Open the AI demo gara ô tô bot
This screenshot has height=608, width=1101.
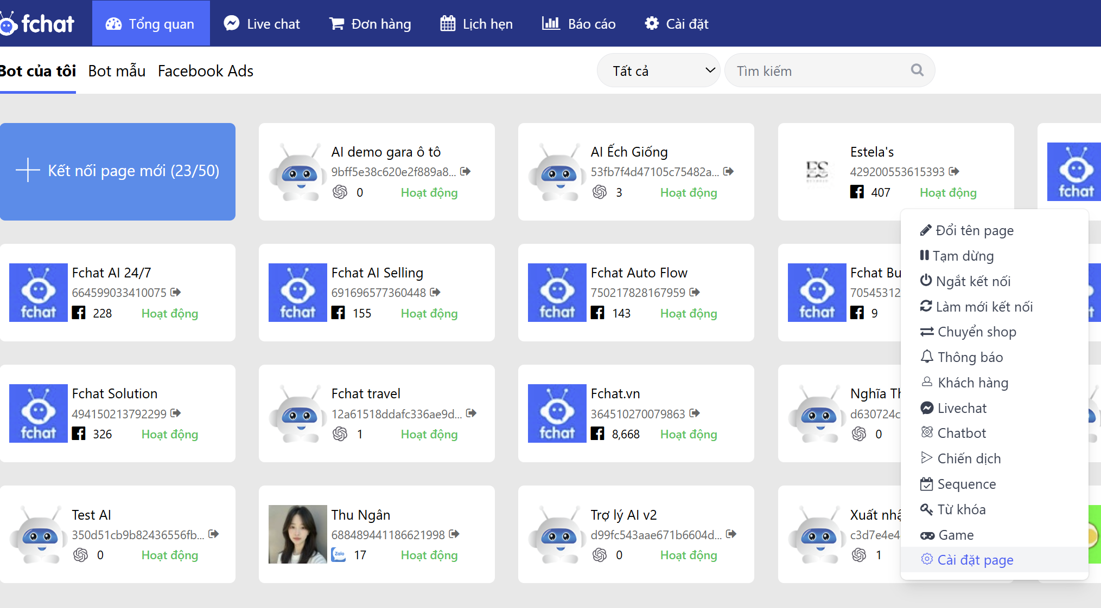pos(386,152)
